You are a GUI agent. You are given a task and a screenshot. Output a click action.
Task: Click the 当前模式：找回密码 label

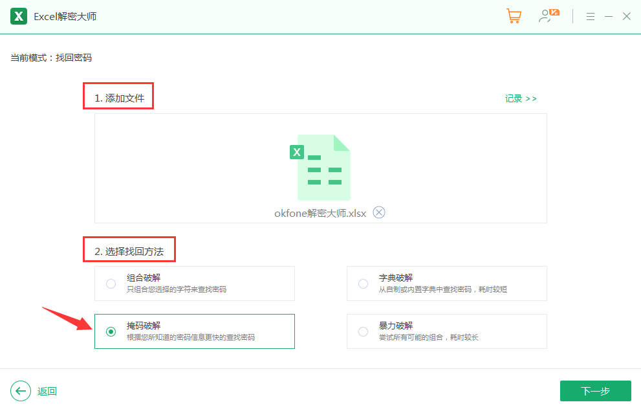51,58
